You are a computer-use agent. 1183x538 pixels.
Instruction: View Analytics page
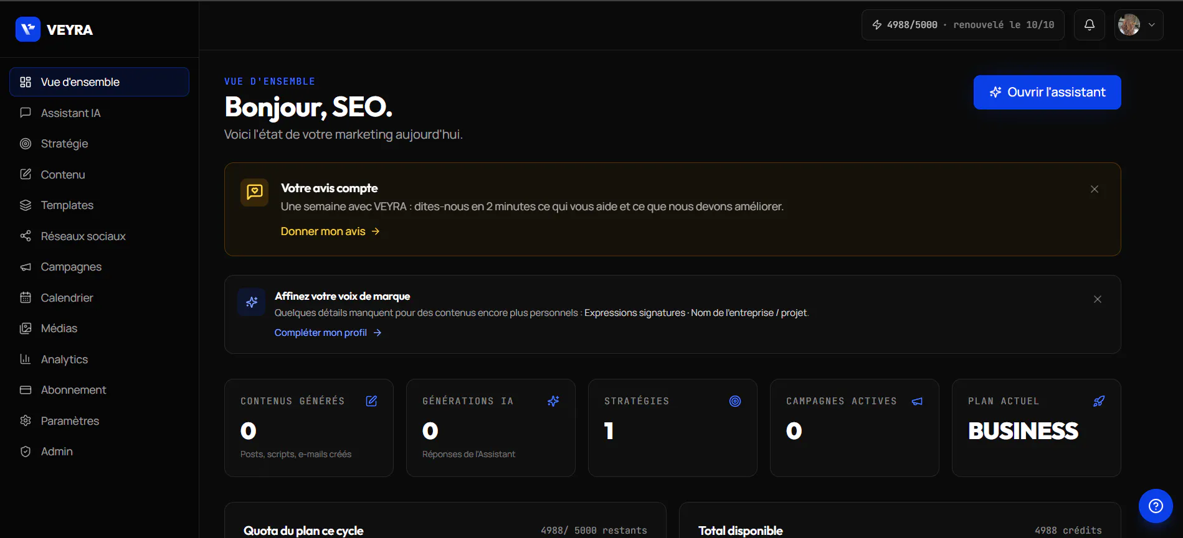coord(99,359)
